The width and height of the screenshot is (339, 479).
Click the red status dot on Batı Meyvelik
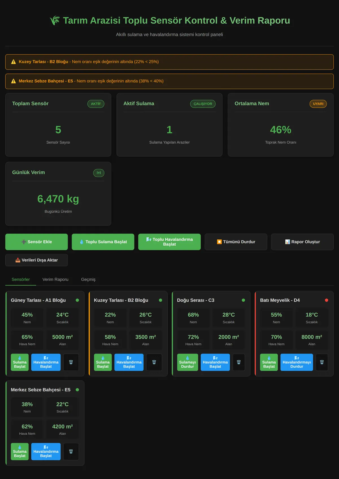click(327, 300)
